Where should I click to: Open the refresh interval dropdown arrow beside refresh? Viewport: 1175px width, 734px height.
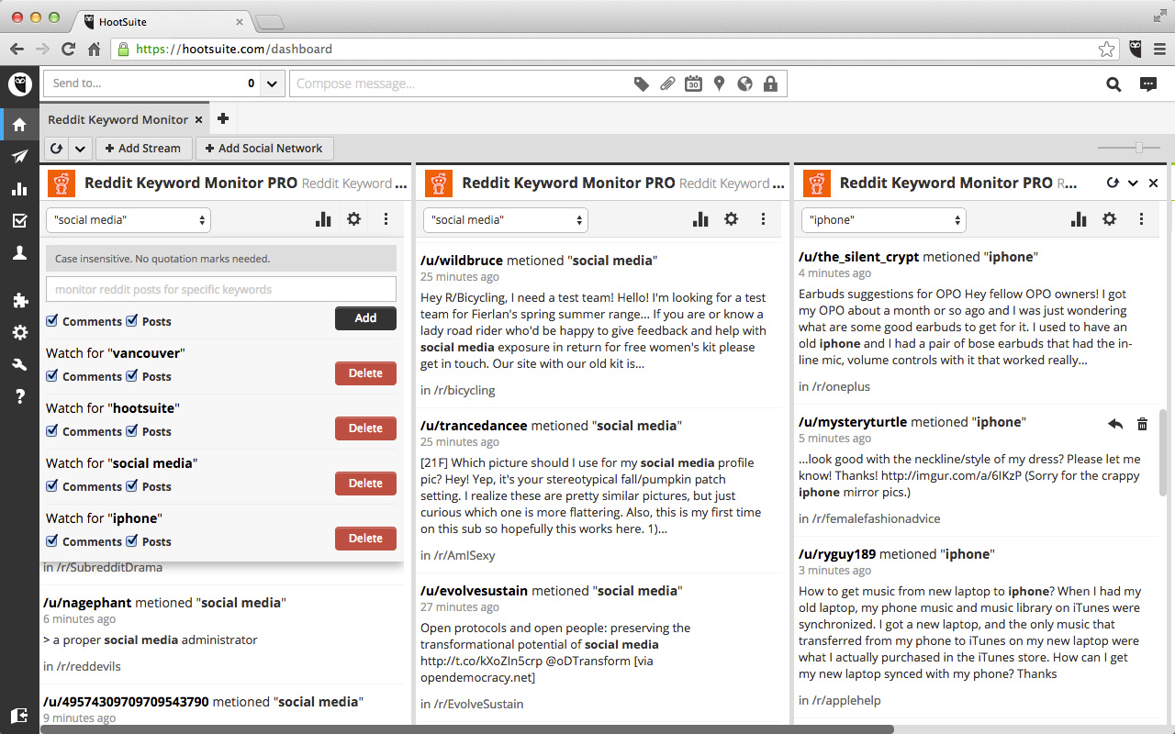[80, 149]
